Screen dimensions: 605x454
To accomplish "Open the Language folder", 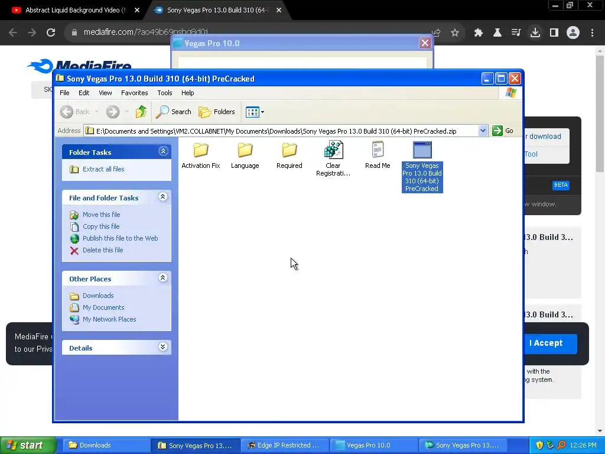I will click(x=245, y=155).
